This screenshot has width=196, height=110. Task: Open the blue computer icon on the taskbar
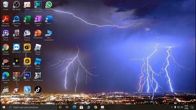pyautogui.click(x=89, y=107)
